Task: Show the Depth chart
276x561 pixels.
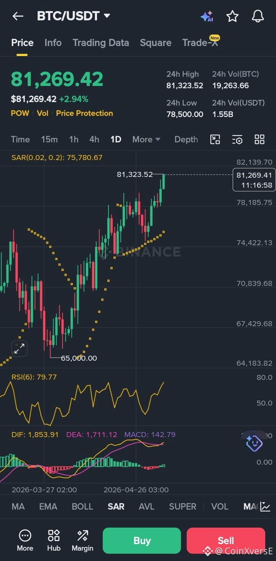Action: tap(186, 139)
